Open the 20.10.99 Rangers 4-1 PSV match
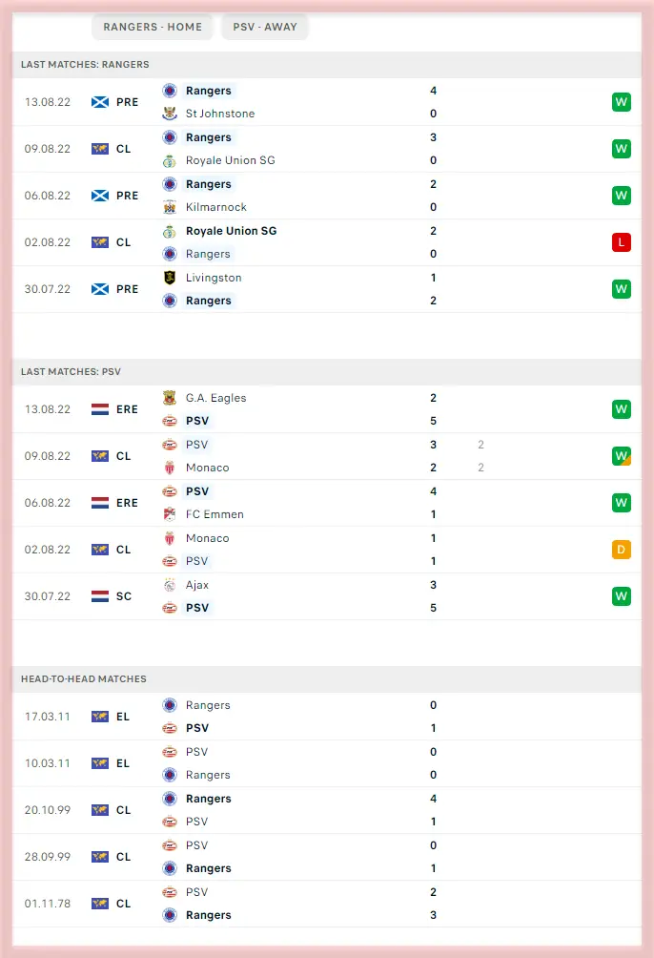 click(324, 810)
